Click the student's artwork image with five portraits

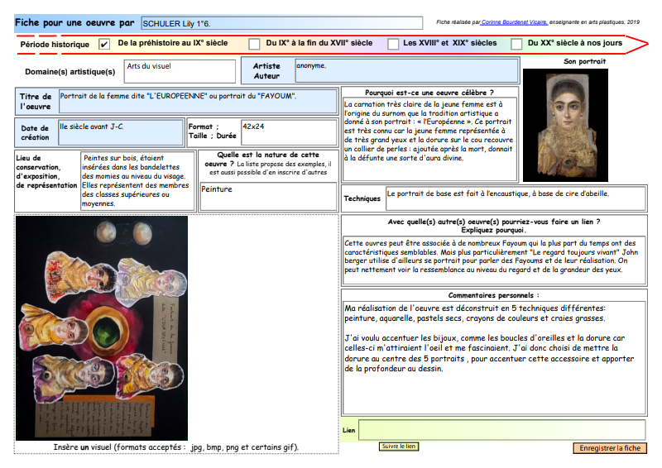pos(101,327)
